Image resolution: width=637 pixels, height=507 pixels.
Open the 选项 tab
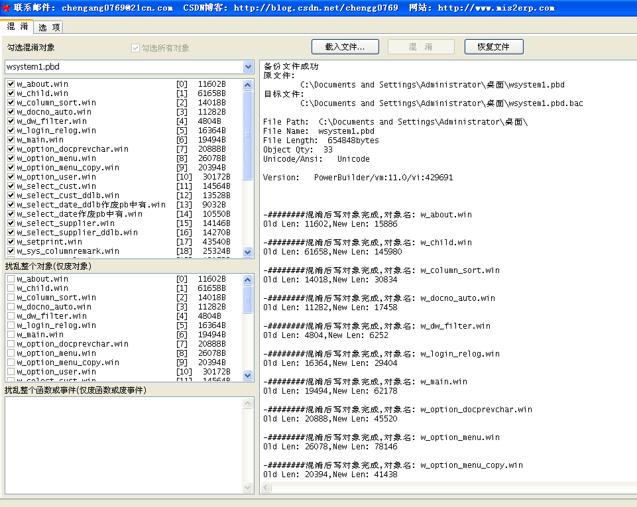(49, 27)
